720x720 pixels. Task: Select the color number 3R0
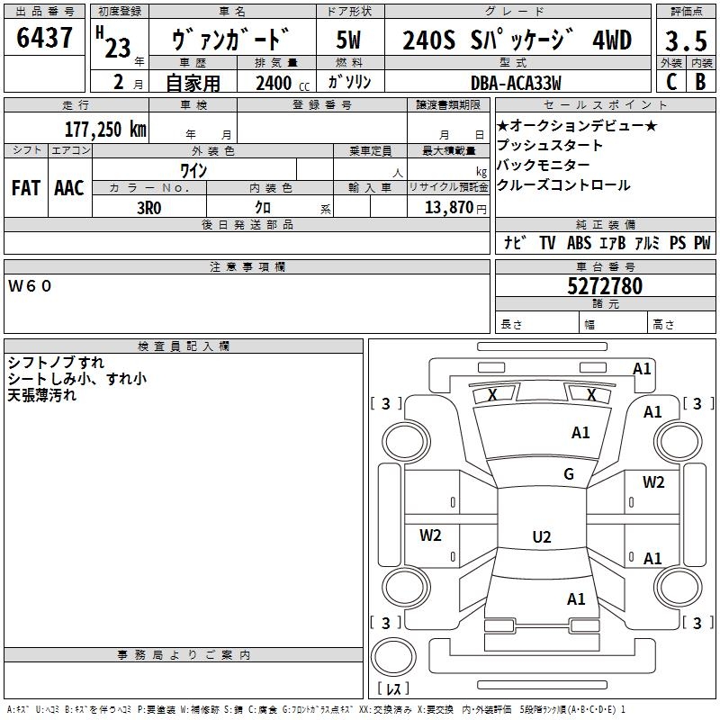click(x=148, y=206)
